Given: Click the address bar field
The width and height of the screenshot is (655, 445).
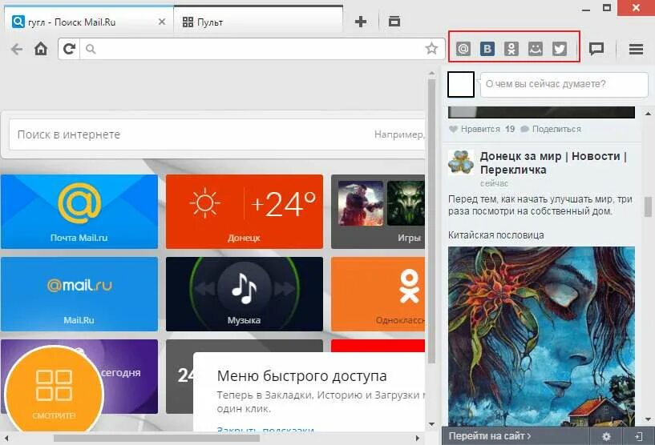Looking at the screenshot, I should (251, 49).
